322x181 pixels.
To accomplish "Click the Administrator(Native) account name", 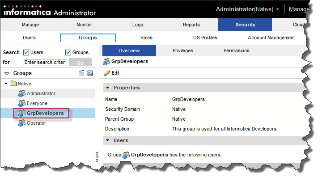I will [244, 9].
